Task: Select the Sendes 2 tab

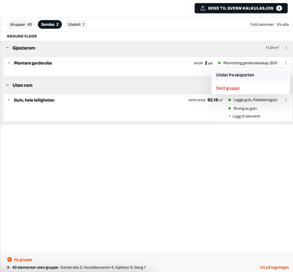Action: click(50, 24)
